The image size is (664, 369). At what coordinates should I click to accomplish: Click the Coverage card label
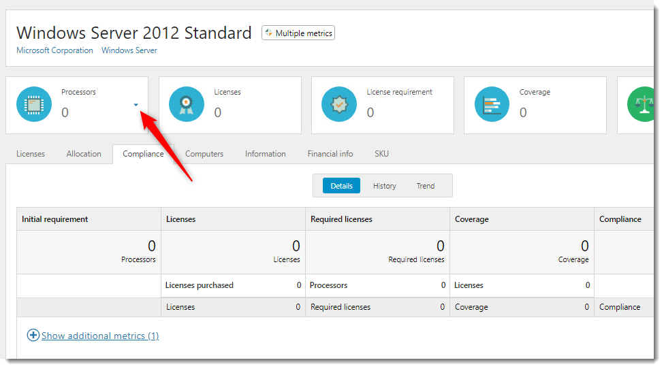tap(535, 92)
